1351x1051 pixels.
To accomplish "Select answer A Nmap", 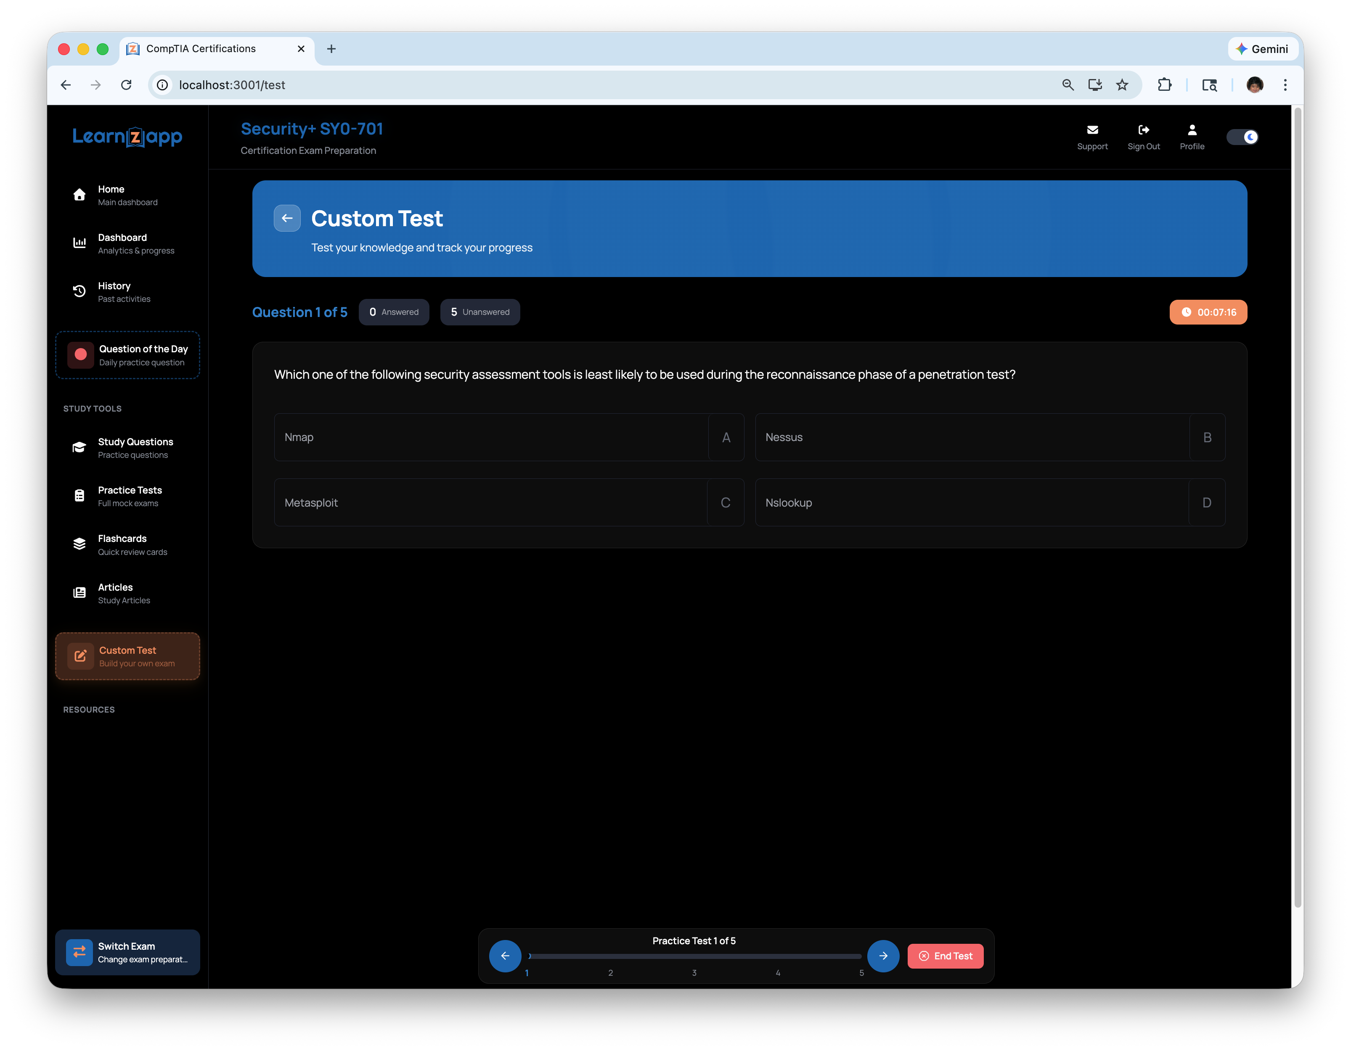I will [x=509, y=437].
